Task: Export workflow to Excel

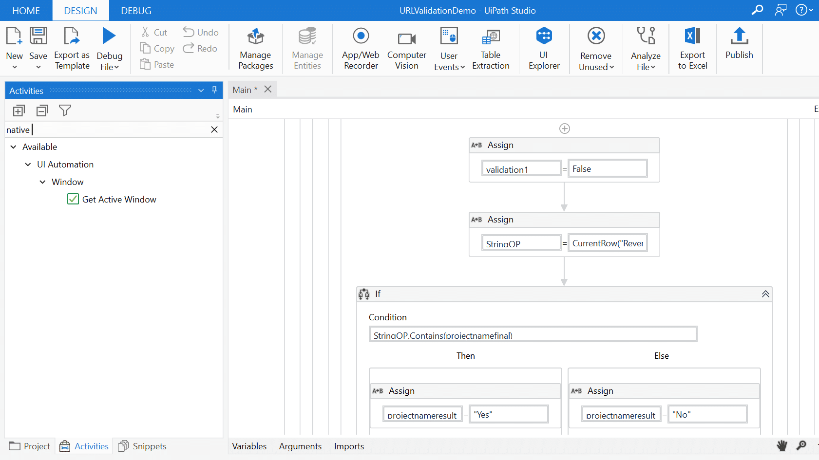Action: [692, 48]
